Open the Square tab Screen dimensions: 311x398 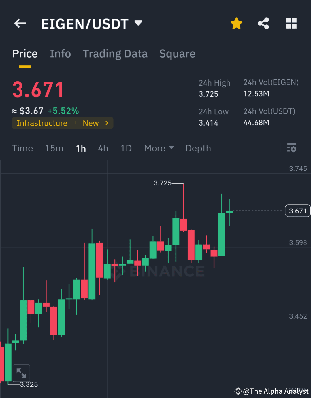pyautogui.click(x=177, y=54)
